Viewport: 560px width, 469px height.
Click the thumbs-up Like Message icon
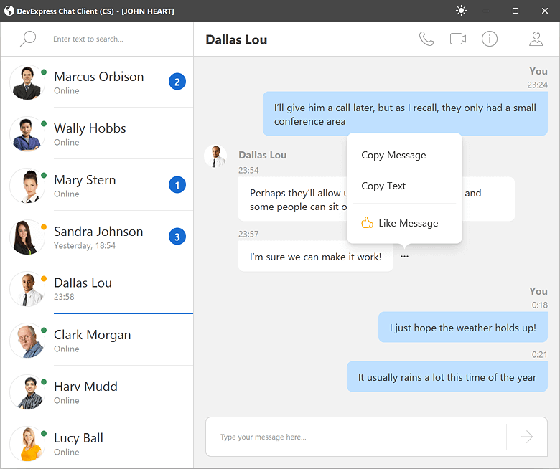pos(367,223)
